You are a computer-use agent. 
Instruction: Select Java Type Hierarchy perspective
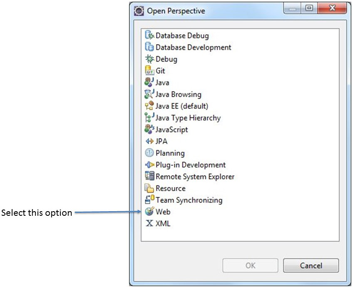point(188,118)
